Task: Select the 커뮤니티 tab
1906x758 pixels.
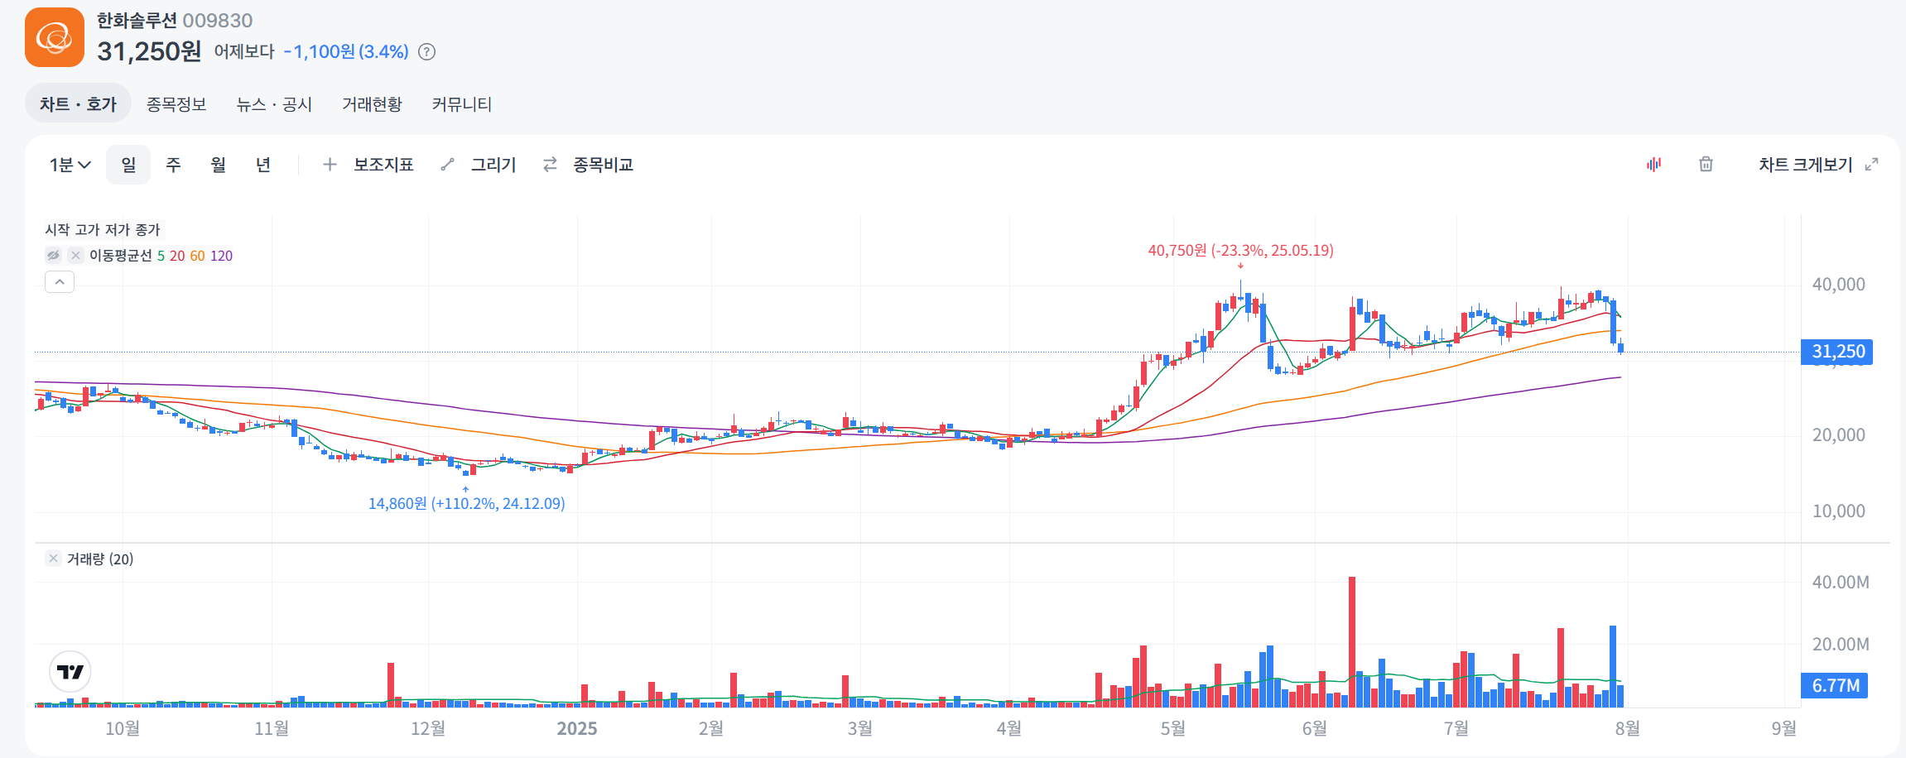Action: pyautogui.click(x=462, y=104)
